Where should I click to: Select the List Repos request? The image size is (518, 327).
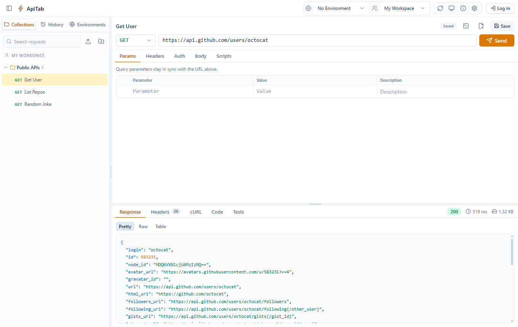point(54,92)
